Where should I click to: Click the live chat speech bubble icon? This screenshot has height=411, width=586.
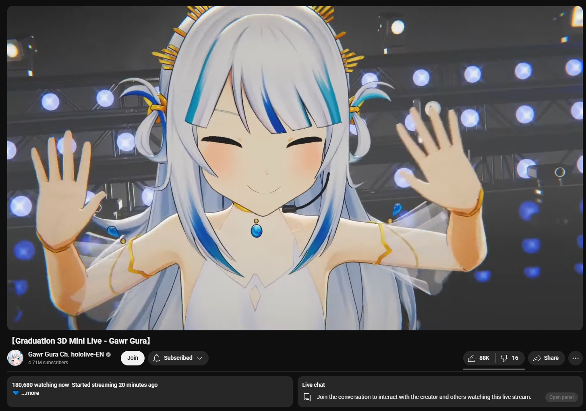[307, 397]
